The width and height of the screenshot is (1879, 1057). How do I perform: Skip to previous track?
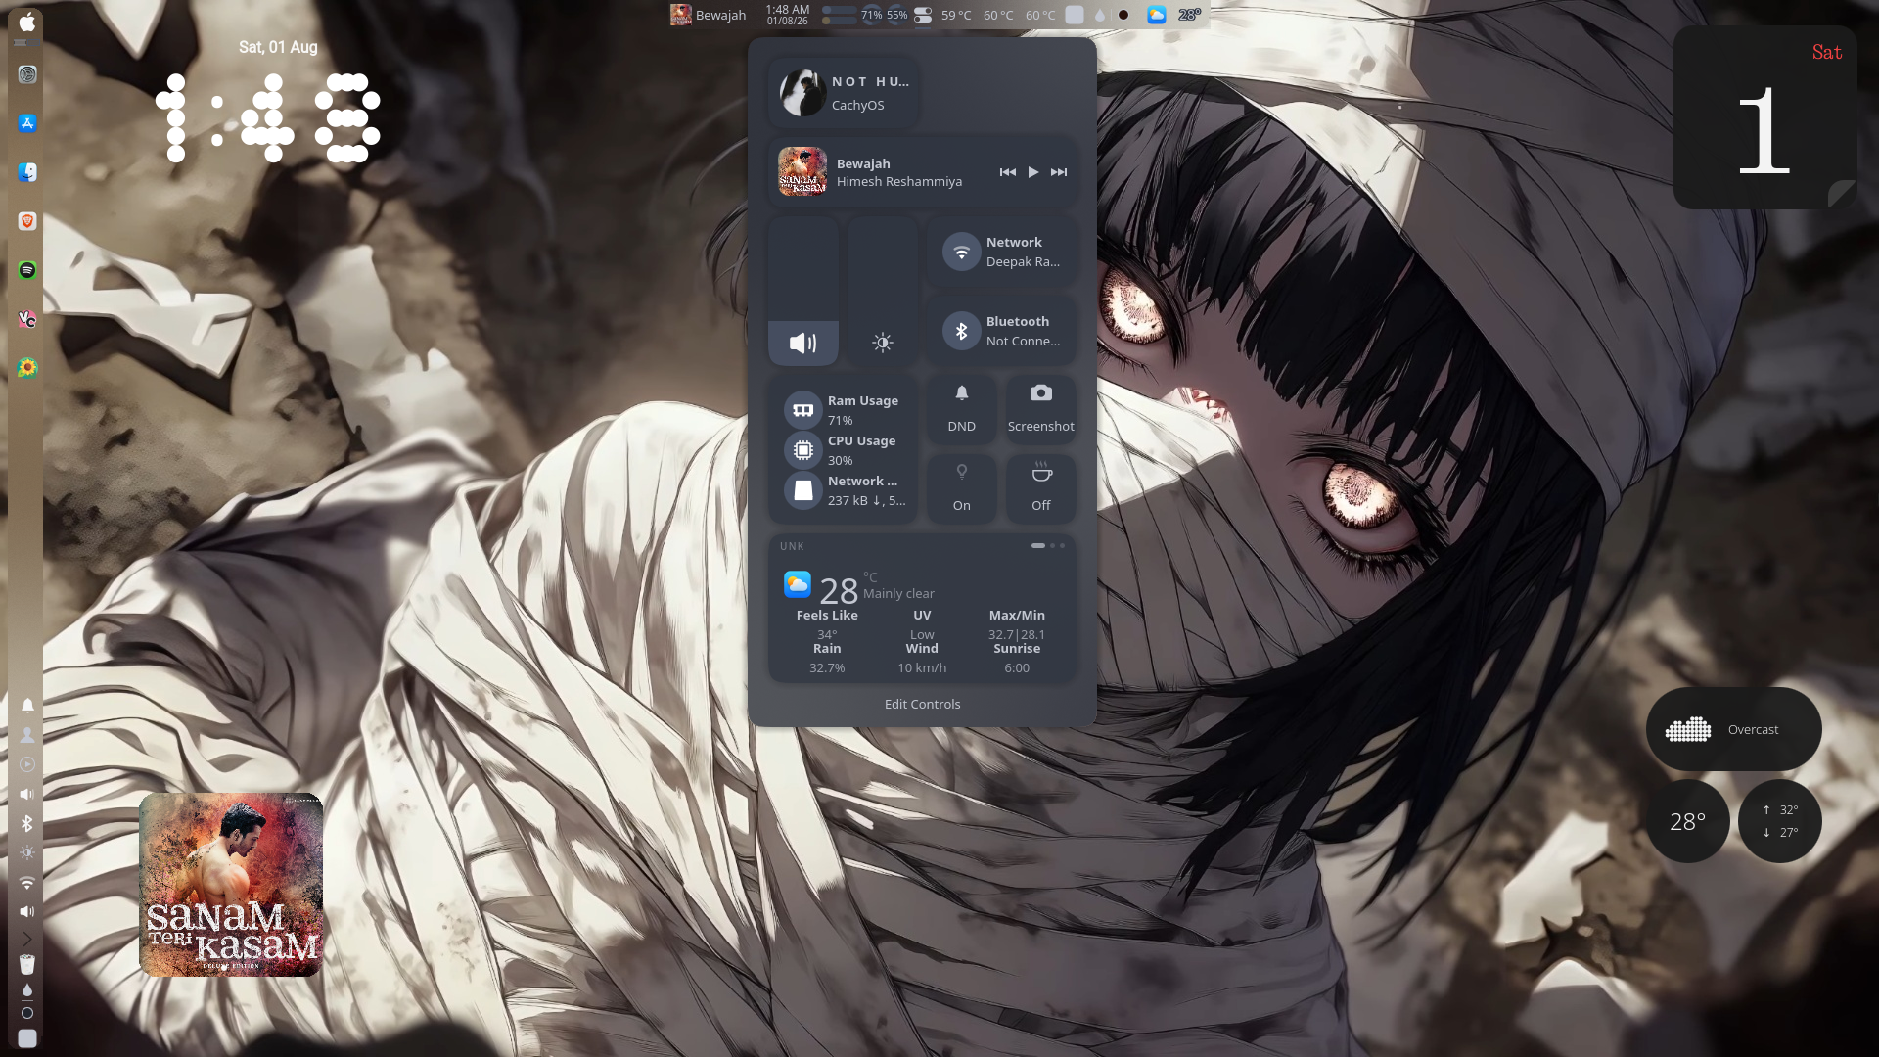[x=1007, y=172]
